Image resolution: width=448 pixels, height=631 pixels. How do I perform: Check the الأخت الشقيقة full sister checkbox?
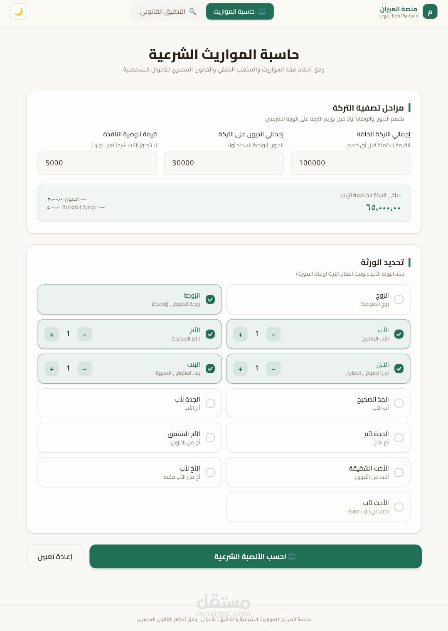click(x=399, y=472)
